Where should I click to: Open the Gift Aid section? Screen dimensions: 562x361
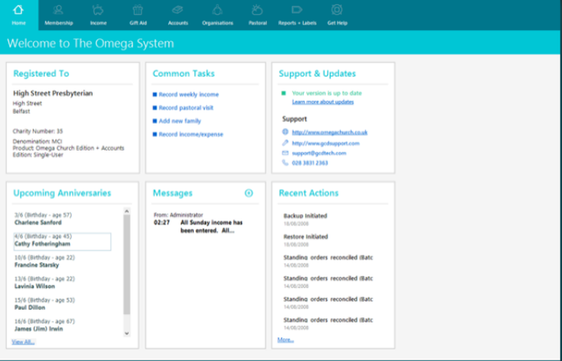(x=138, y=15)
